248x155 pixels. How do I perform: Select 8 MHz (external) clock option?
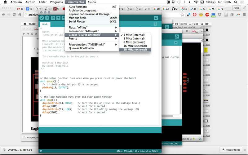coord(135,42)
